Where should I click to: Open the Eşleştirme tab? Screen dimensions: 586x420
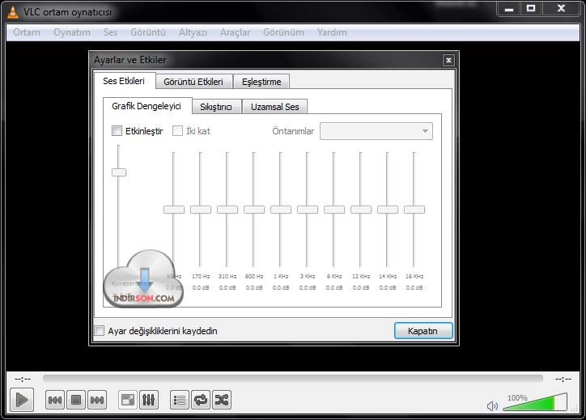(x=261, y=82)
